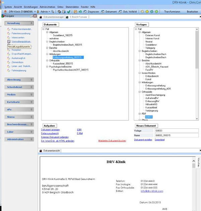Viewport: 201px width, 211px height.
Task: Click the red Markiertes Dokument löschen link
Action: pyautogui.click(x=112, y=141)
